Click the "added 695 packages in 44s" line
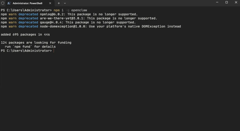Viewport: 240px width, 131px height. point(25,34)
